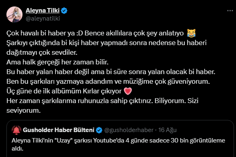Visit the @gusholderhaber handle
Image resolution: width=236 pixels, height=157 pixels.
coord(129,130)
